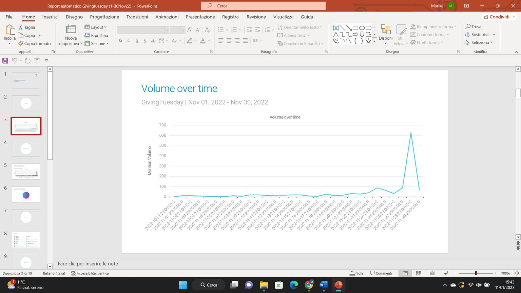
Task: Switch to slide sorter view in status bar
Action: pos(419,273)
